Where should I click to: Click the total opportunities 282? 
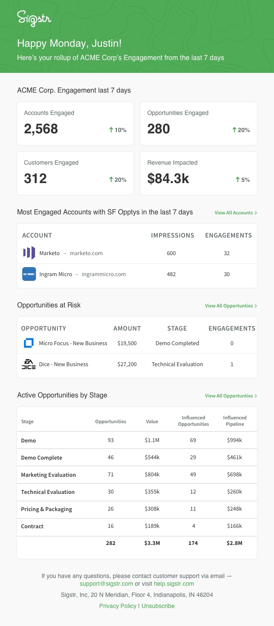[111, 543]
